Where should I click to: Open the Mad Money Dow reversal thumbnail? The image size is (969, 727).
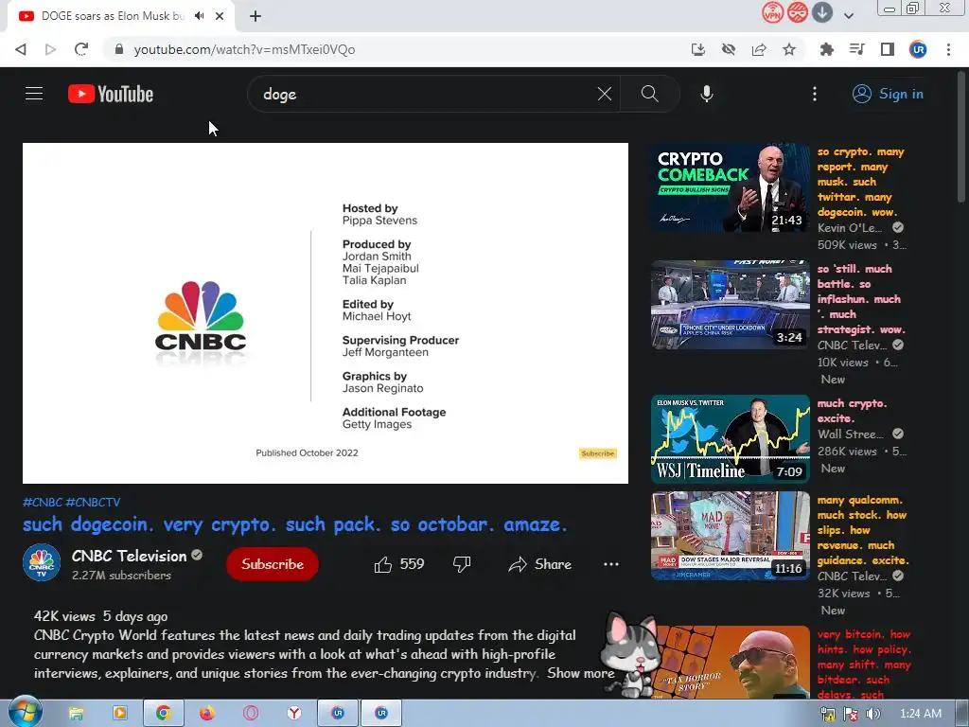(x=730, y=536)
